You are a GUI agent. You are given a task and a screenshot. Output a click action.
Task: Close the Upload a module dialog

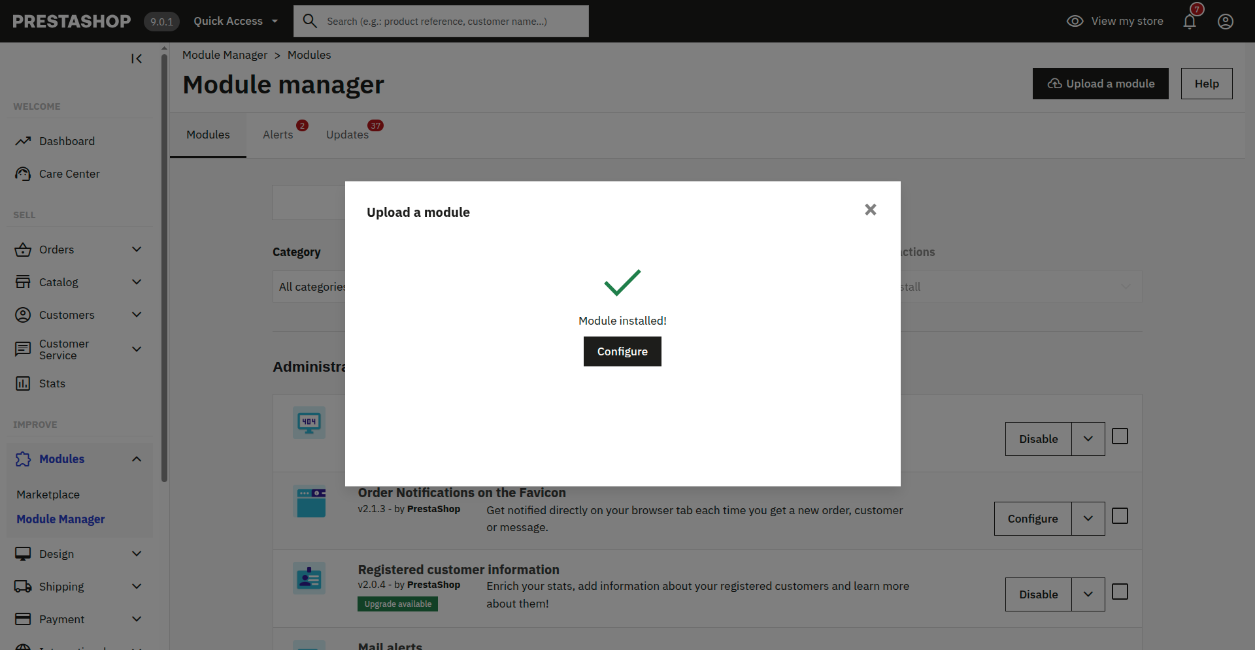pos(871,210)
